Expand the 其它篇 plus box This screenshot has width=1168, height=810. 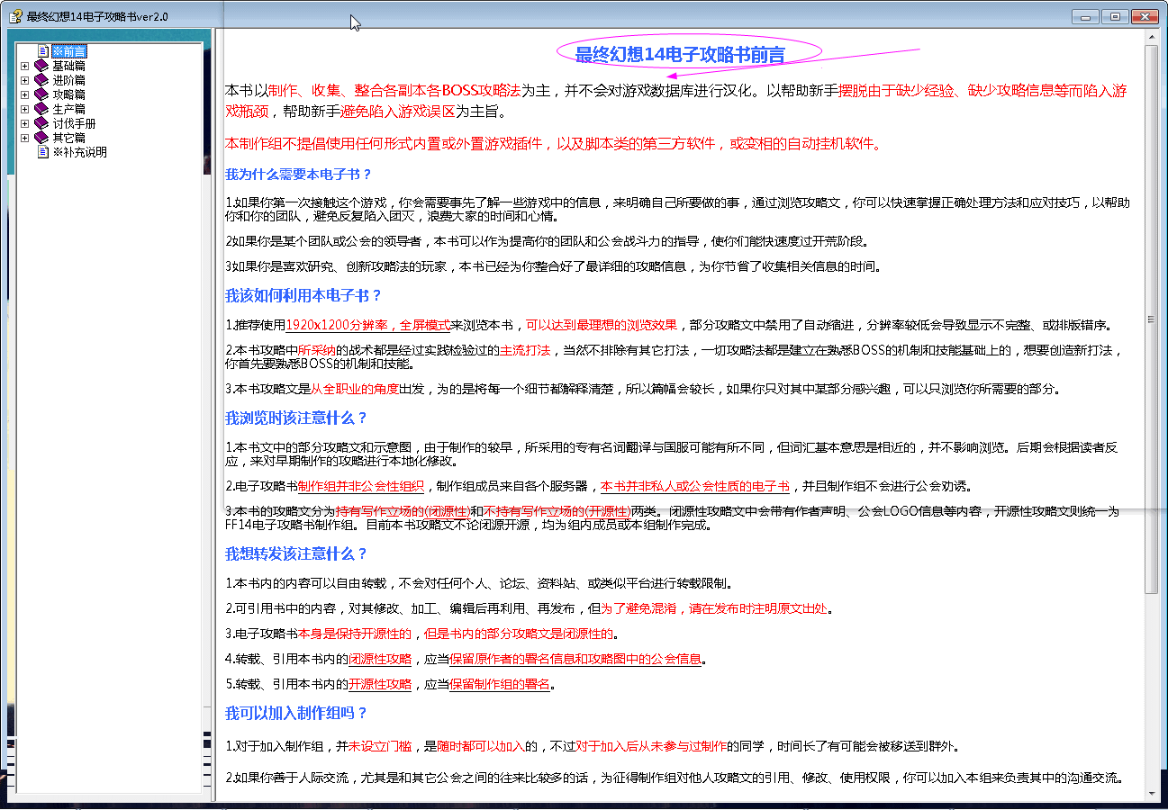pyautogui.click(x=25, y=138)
